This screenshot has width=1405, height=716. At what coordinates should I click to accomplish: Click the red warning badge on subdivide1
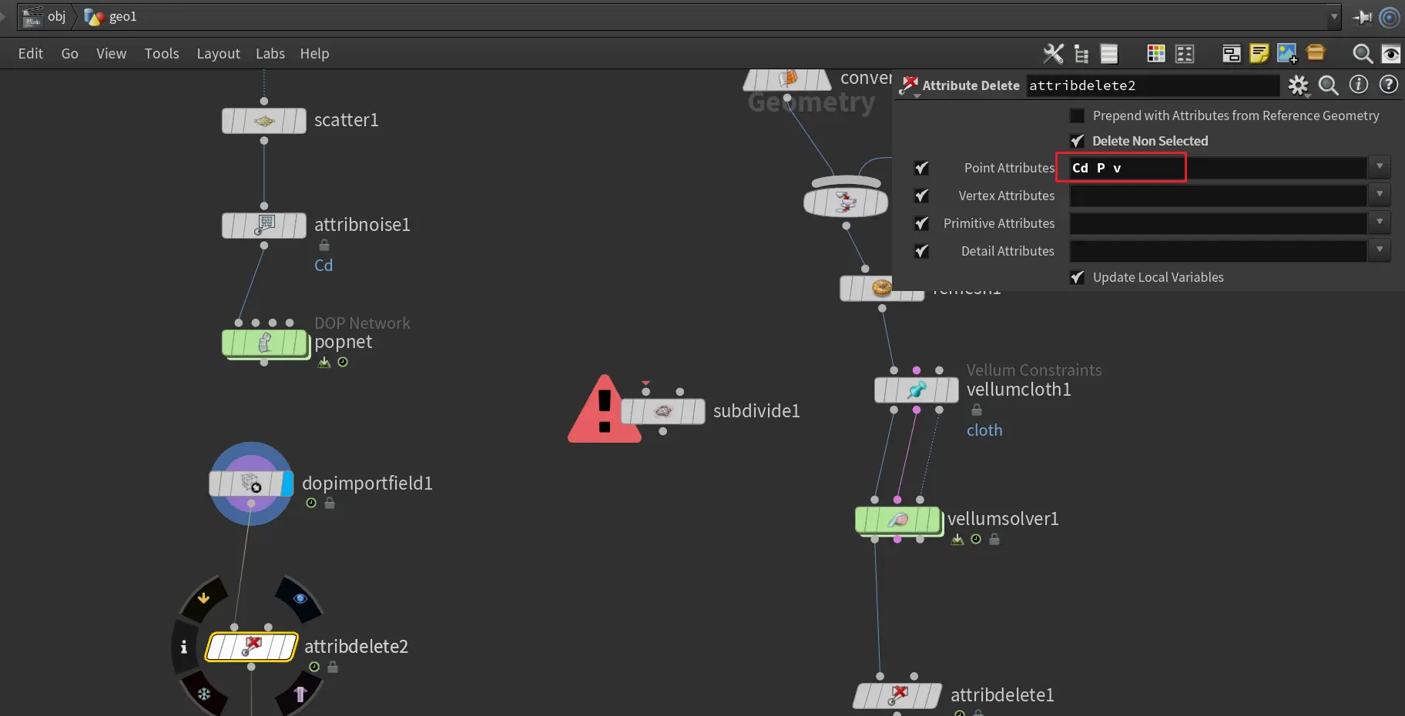(x=605, y=410)
